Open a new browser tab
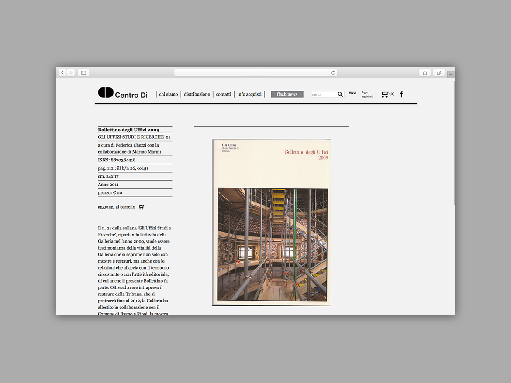Viewport: 511px width, 383px height. [451, 75]
